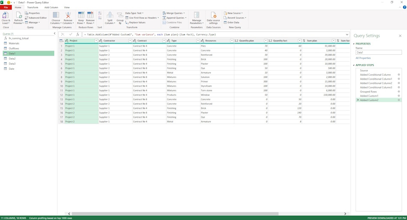Click the Remove Rows icon
This screenshot has width=407, height=220.
tap(90, 15)
